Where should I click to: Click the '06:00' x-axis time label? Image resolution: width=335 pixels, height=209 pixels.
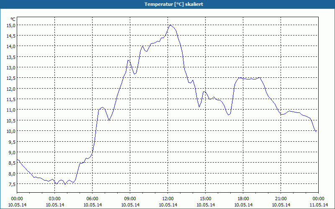92,199
